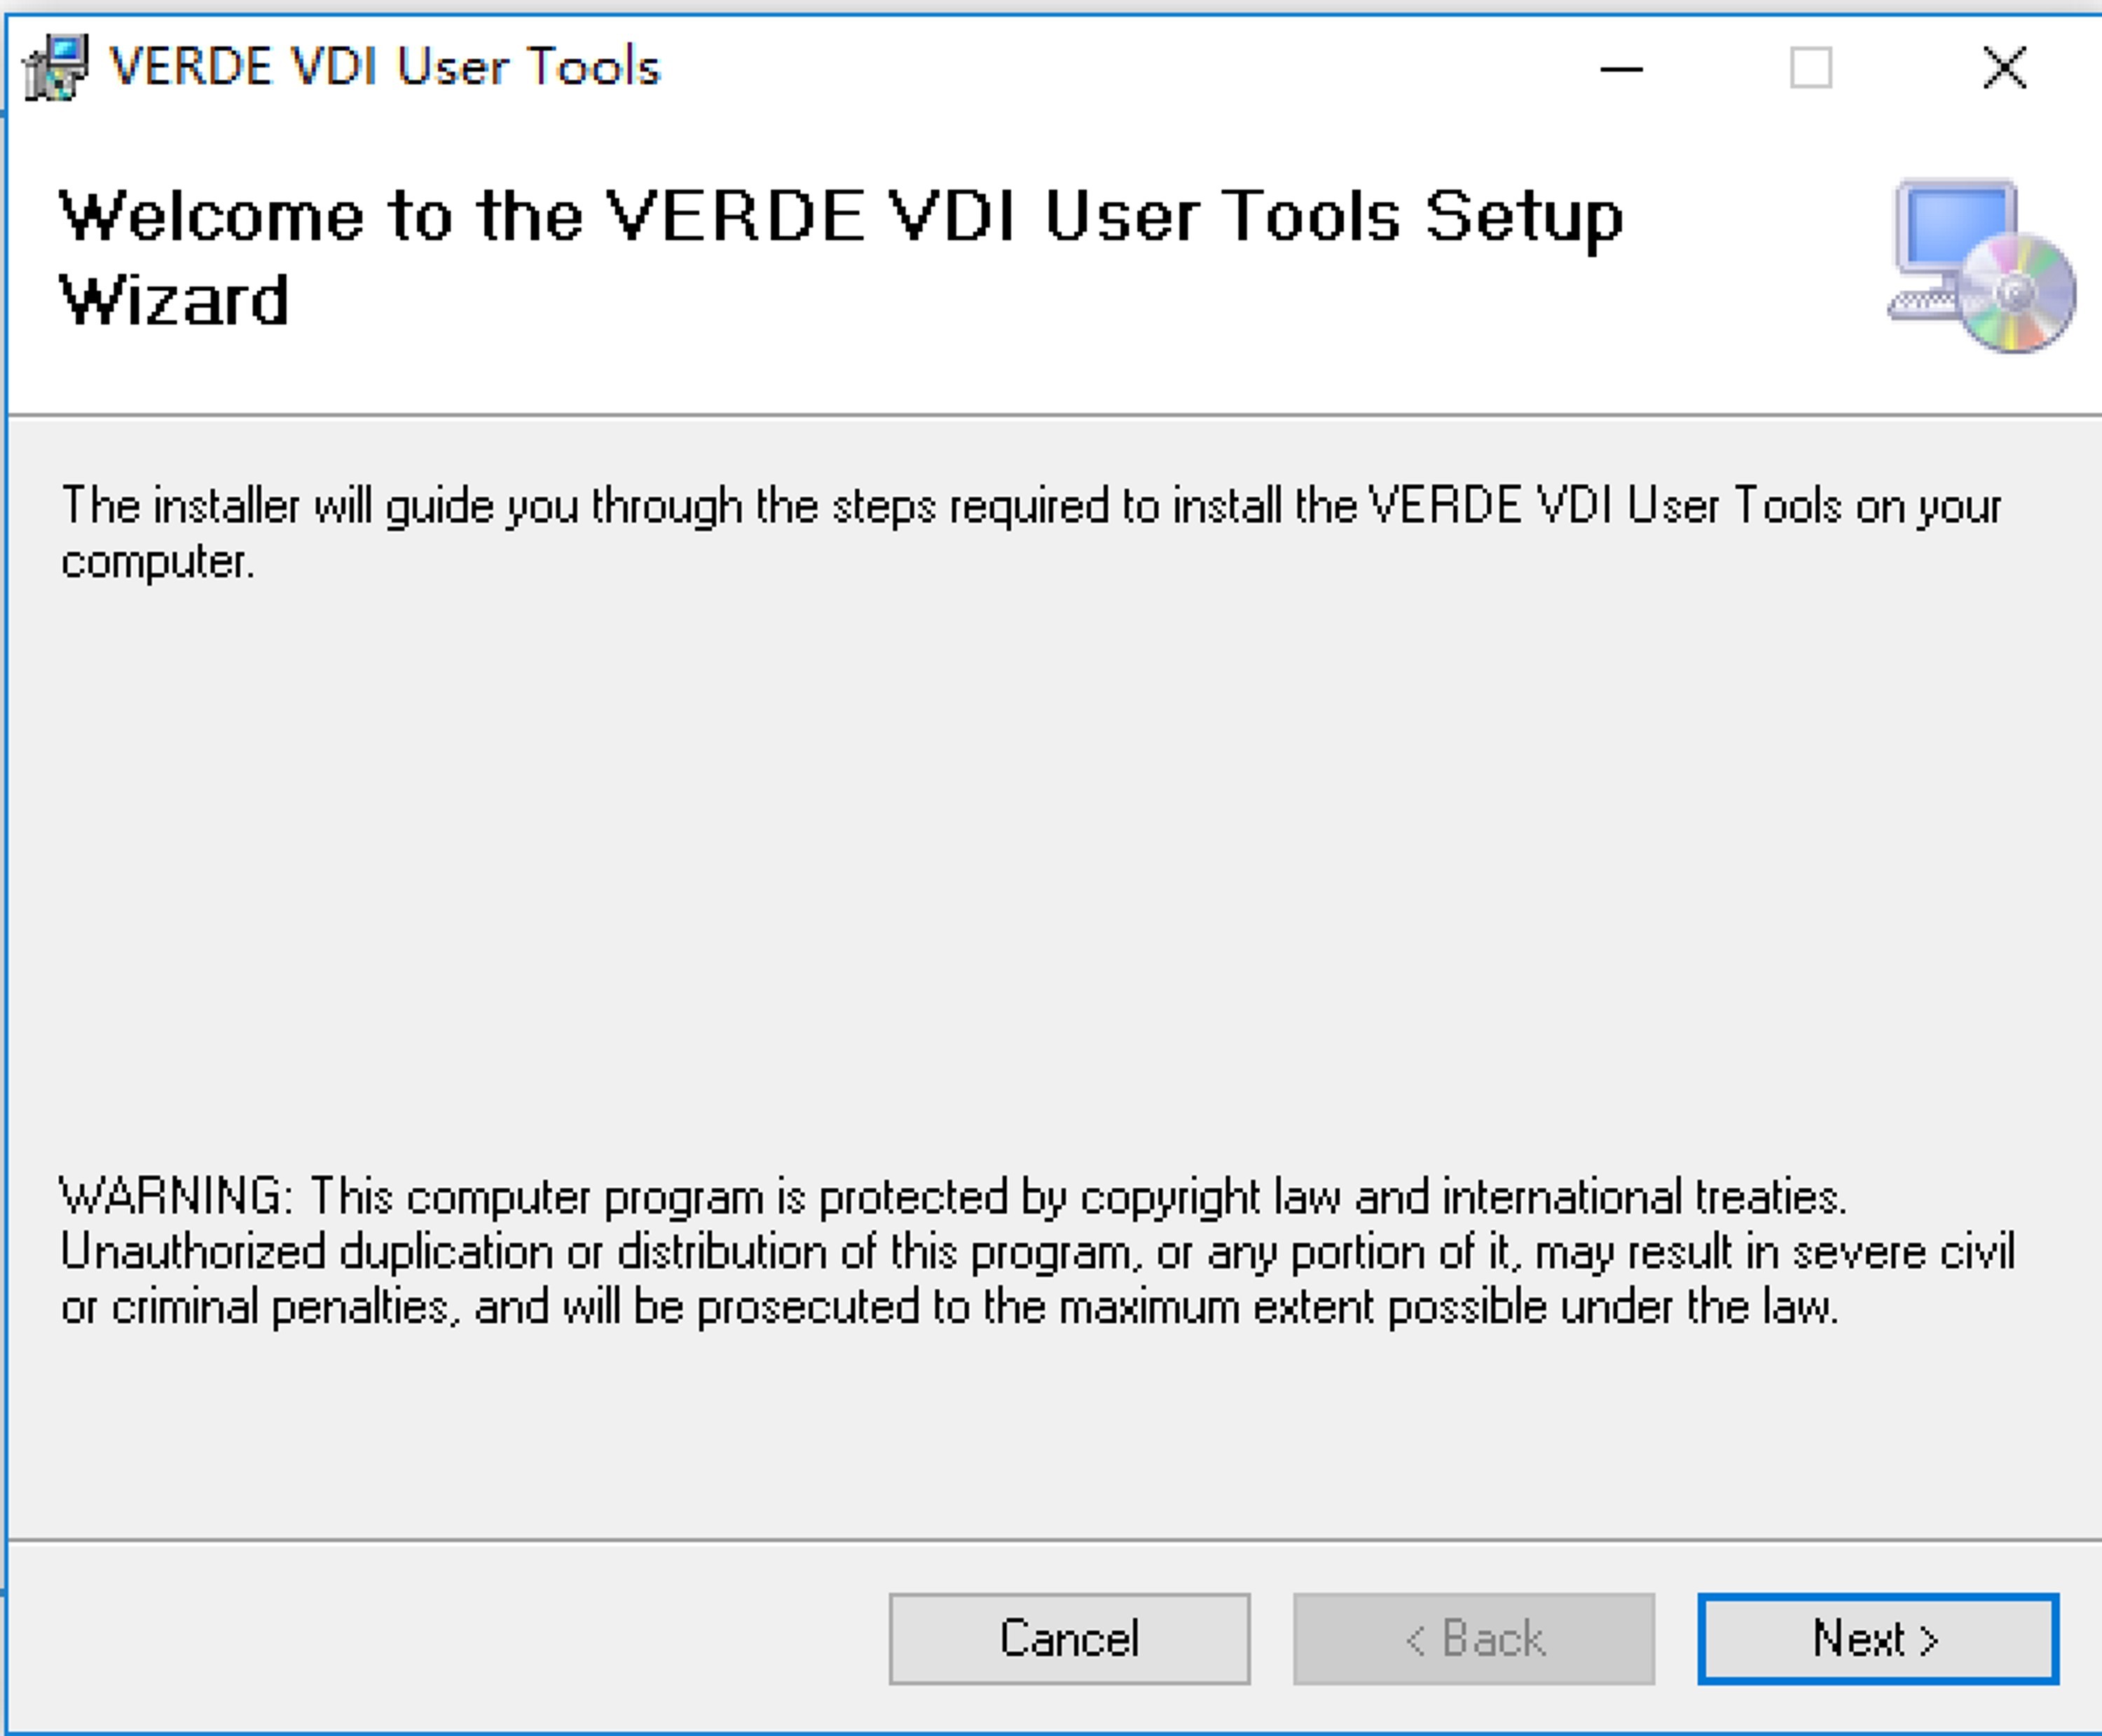The image size is (2102, 1736).
Task: Click the separator line under the header banner
Action: coord(1055,415)
